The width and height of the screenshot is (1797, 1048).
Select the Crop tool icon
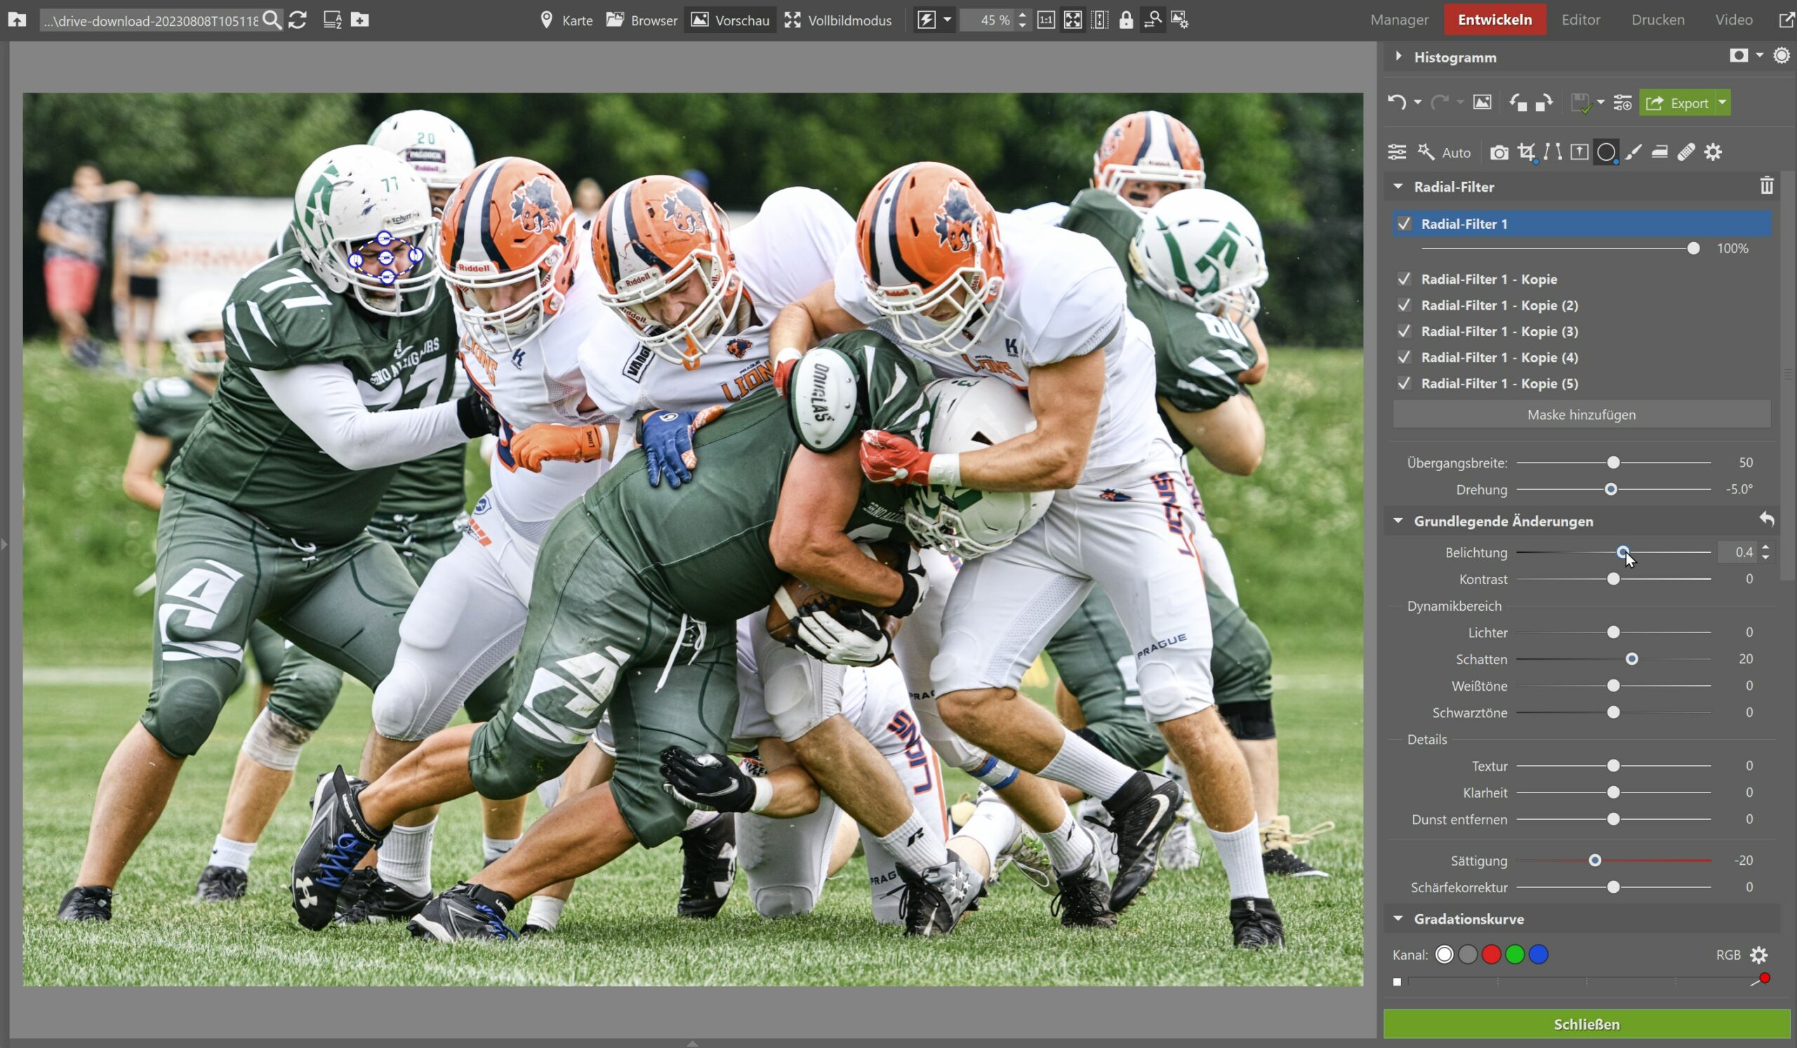point(1525,152)
